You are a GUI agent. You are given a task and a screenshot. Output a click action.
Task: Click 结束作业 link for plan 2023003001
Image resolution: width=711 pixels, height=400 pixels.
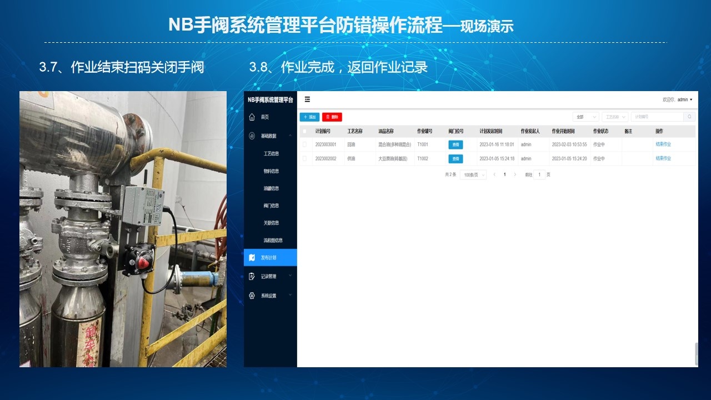pos(663,144)
